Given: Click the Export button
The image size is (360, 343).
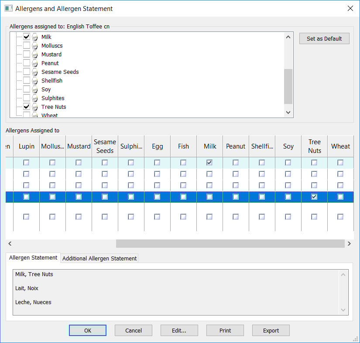Looking at the screenshot, I should (x=271, y=330).
